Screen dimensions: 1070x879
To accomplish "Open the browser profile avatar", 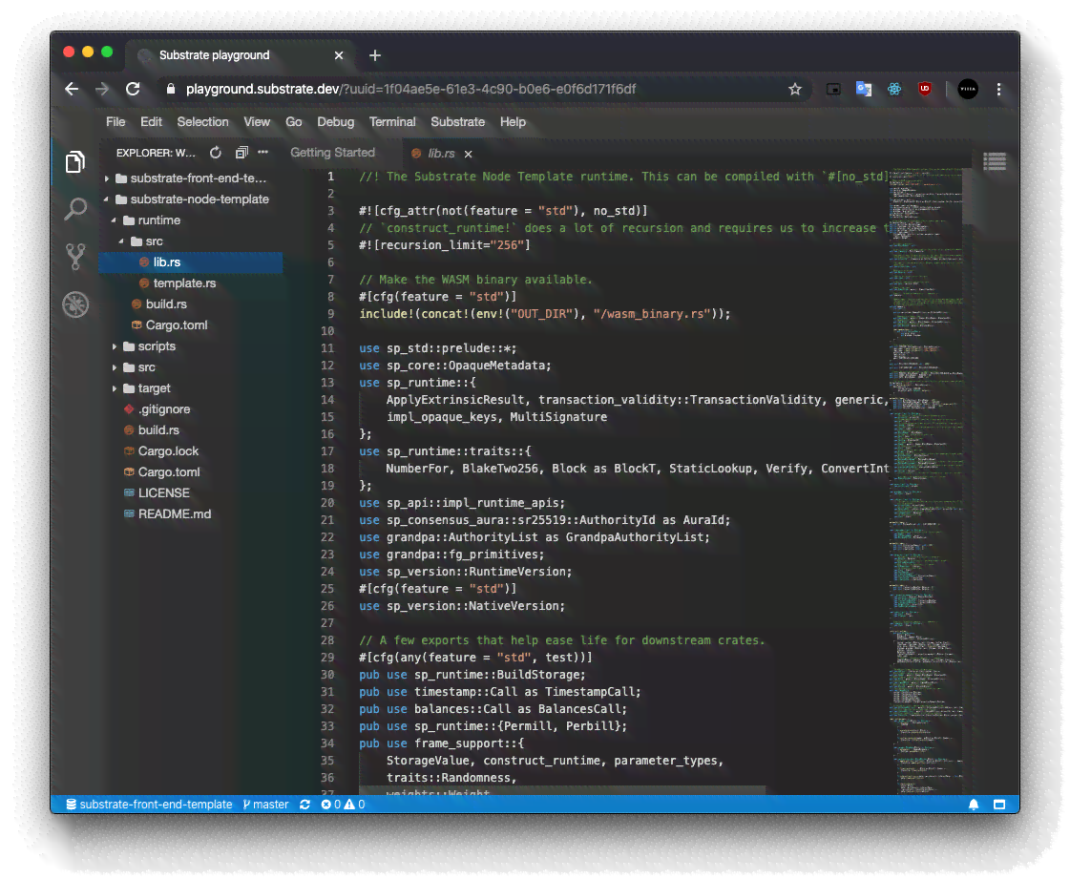I will (x=968, y=89).
